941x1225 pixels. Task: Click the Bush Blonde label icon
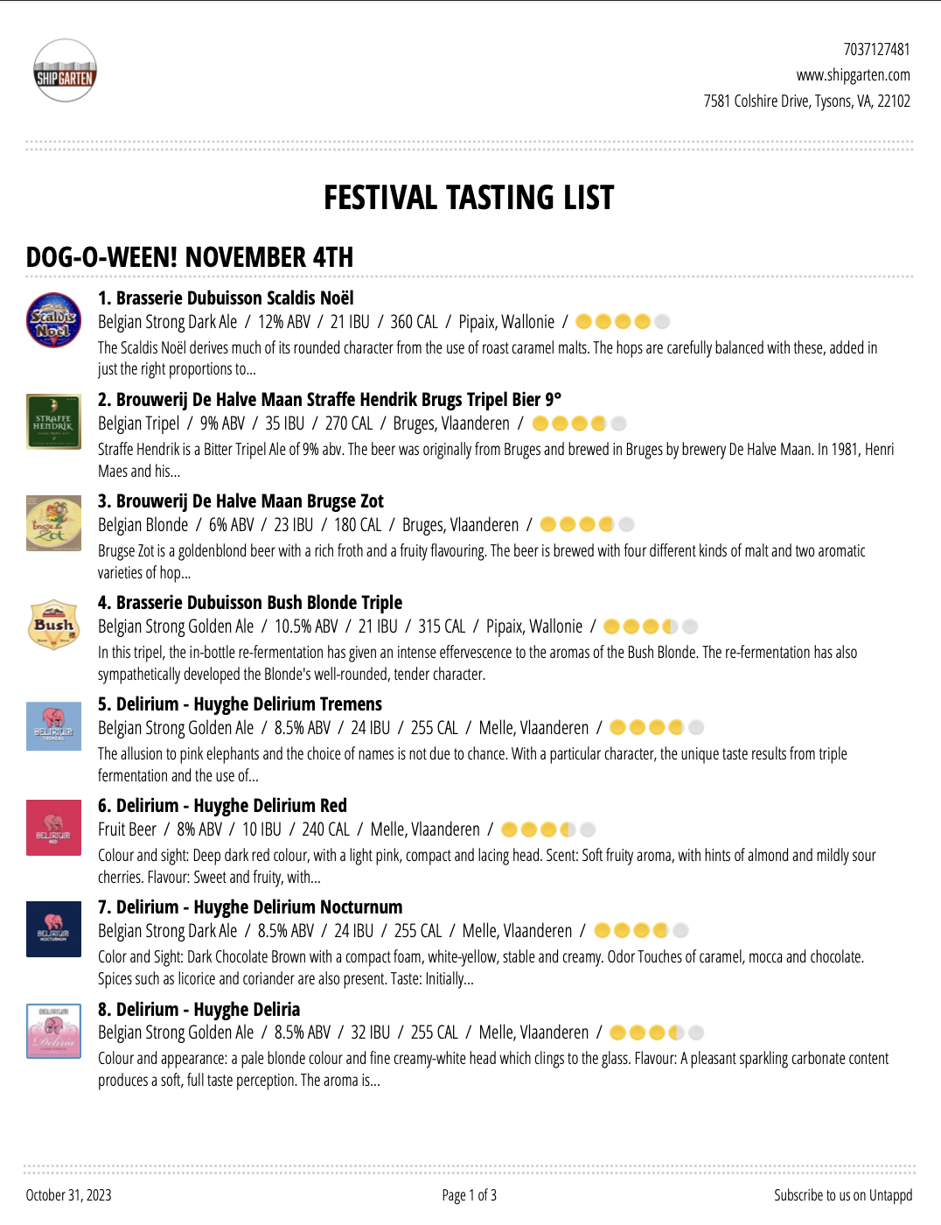tap(53, 625)
